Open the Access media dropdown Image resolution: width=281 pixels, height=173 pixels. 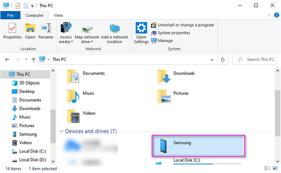coord(66,33)
